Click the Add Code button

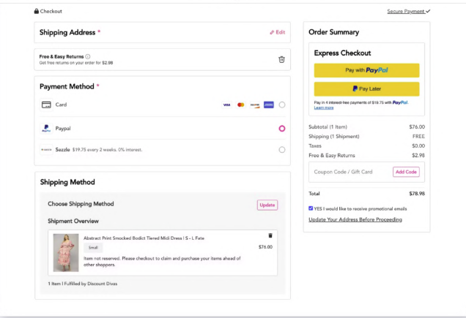coord(406,172)
